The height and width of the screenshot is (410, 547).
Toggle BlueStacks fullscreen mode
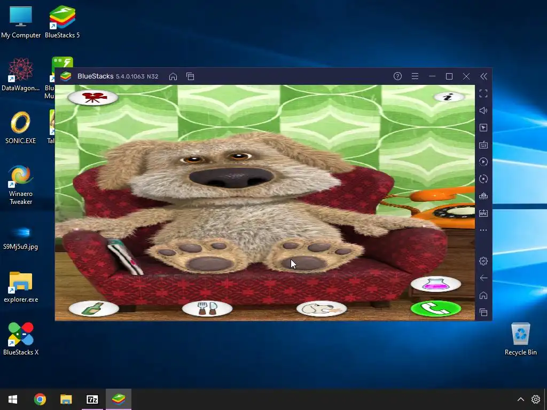tap(483, 93)
